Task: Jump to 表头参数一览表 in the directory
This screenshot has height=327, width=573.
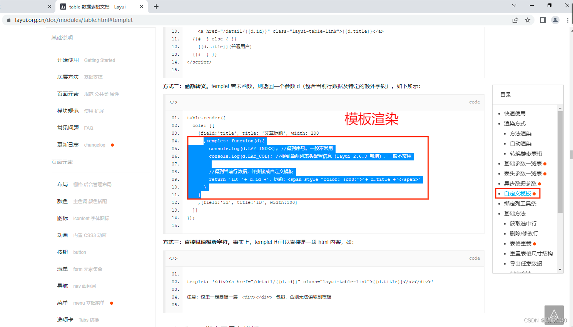Action: [x=523, y=174]
